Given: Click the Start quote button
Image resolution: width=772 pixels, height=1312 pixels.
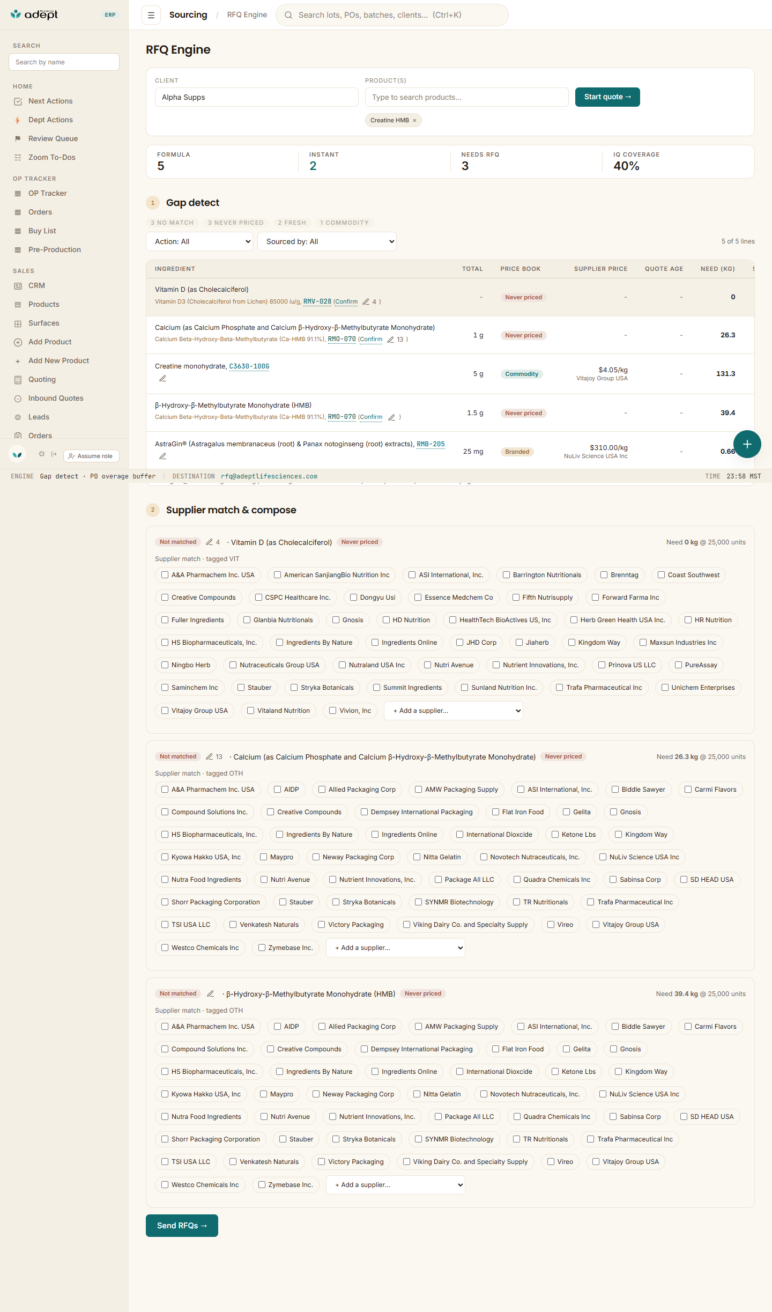Looking at the screenshot, I should coord(607,97).
